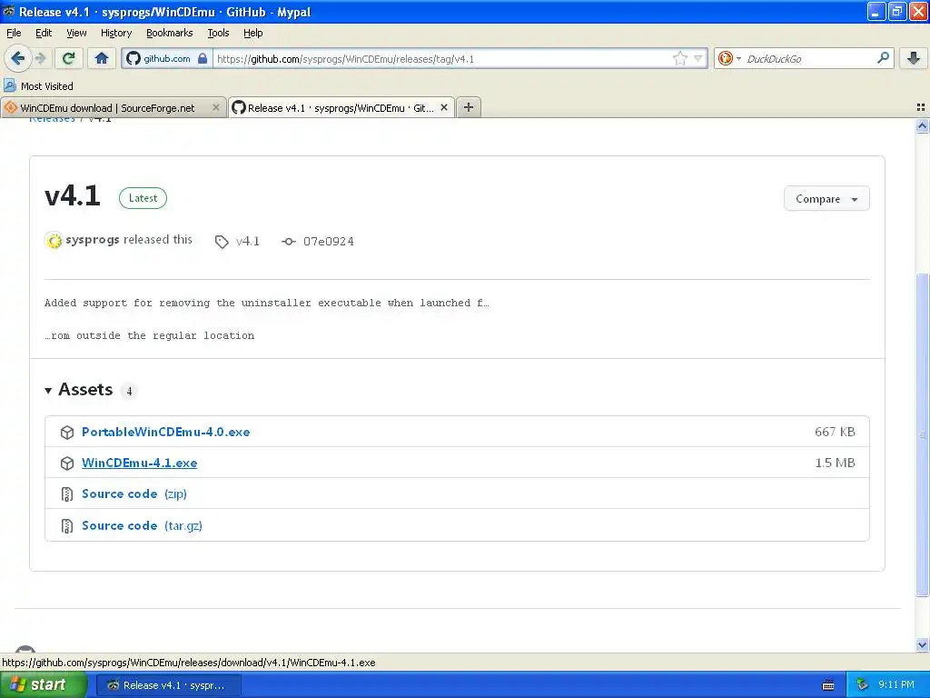Click the system tray notification icon
This screenshot has width=930, height=698.
(x=862, y=685)
